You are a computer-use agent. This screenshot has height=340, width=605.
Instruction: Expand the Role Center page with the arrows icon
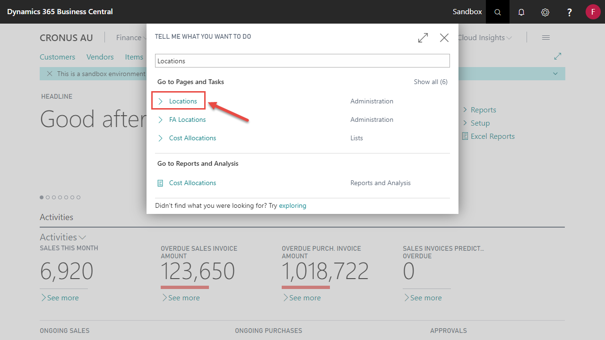558,56
